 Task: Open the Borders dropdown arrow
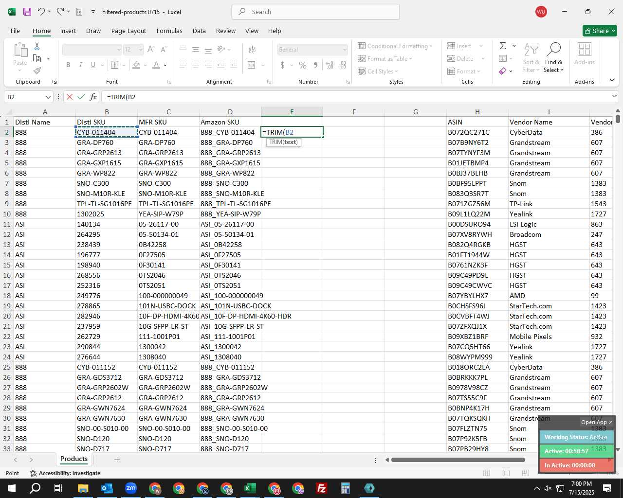[124, 65]
